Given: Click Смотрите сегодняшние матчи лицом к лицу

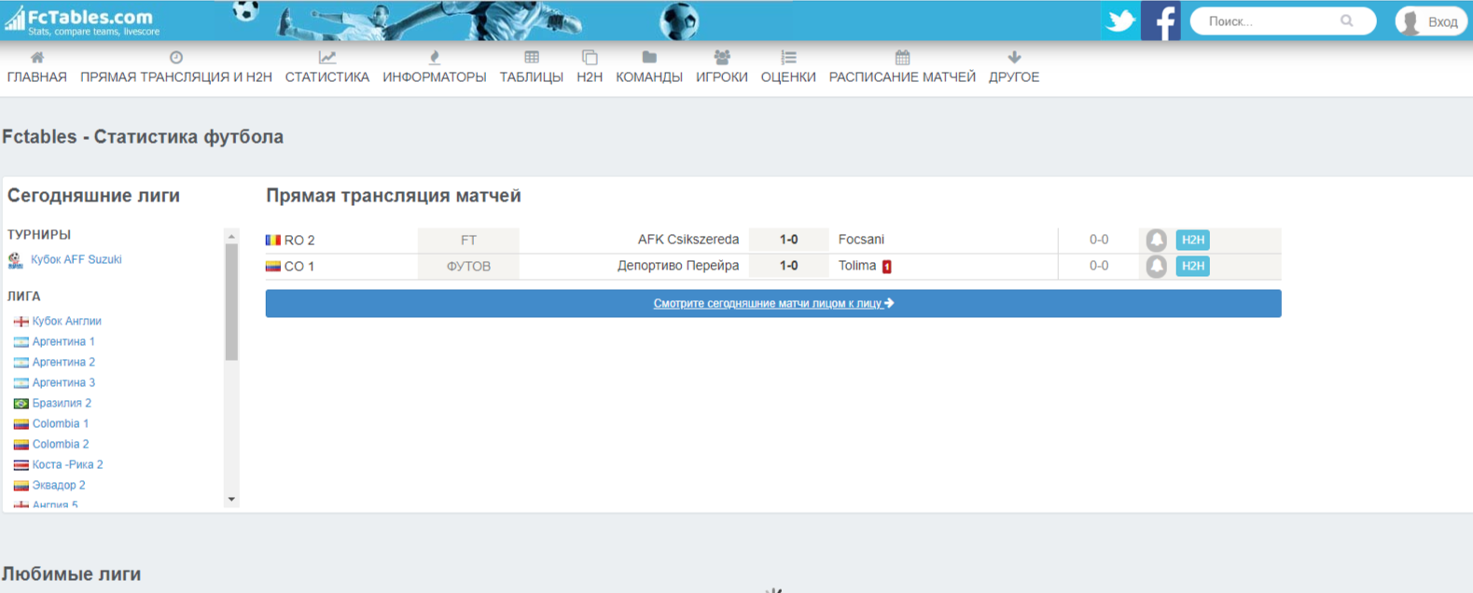Looking at the screenshot, I should 773,303.
